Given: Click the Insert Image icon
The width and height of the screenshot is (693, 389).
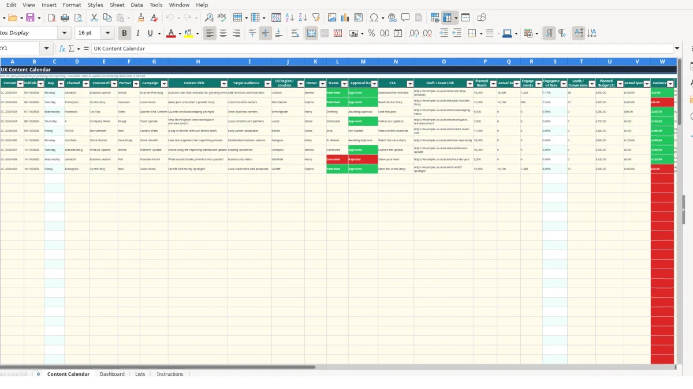Looking at the screenshot, I should pos(333,18).
